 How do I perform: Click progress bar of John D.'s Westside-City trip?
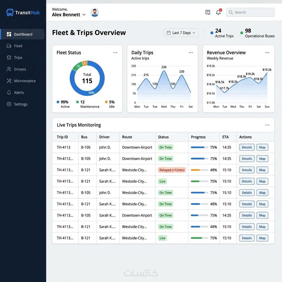199,192
